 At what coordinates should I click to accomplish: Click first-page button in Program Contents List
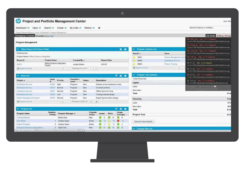(x=179, y=68)
